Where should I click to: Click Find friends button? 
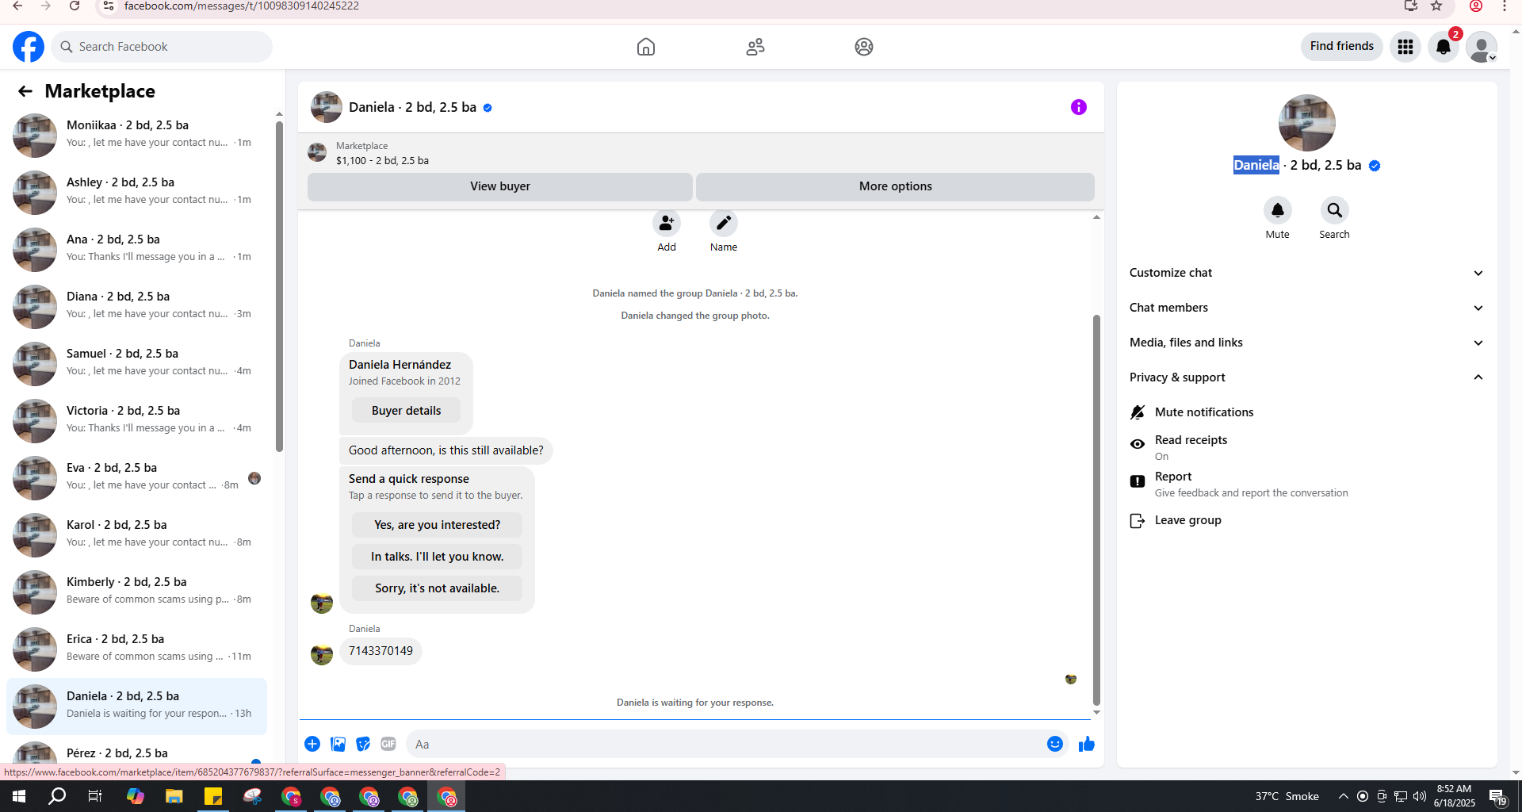click(x=1341, y=46)
